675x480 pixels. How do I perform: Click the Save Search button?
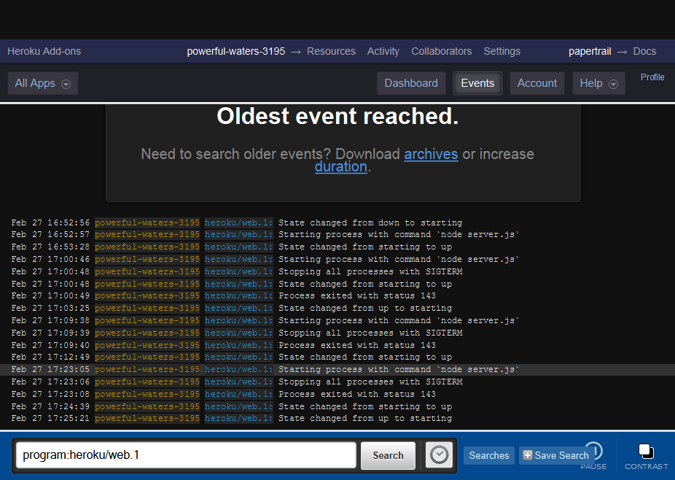557,455
